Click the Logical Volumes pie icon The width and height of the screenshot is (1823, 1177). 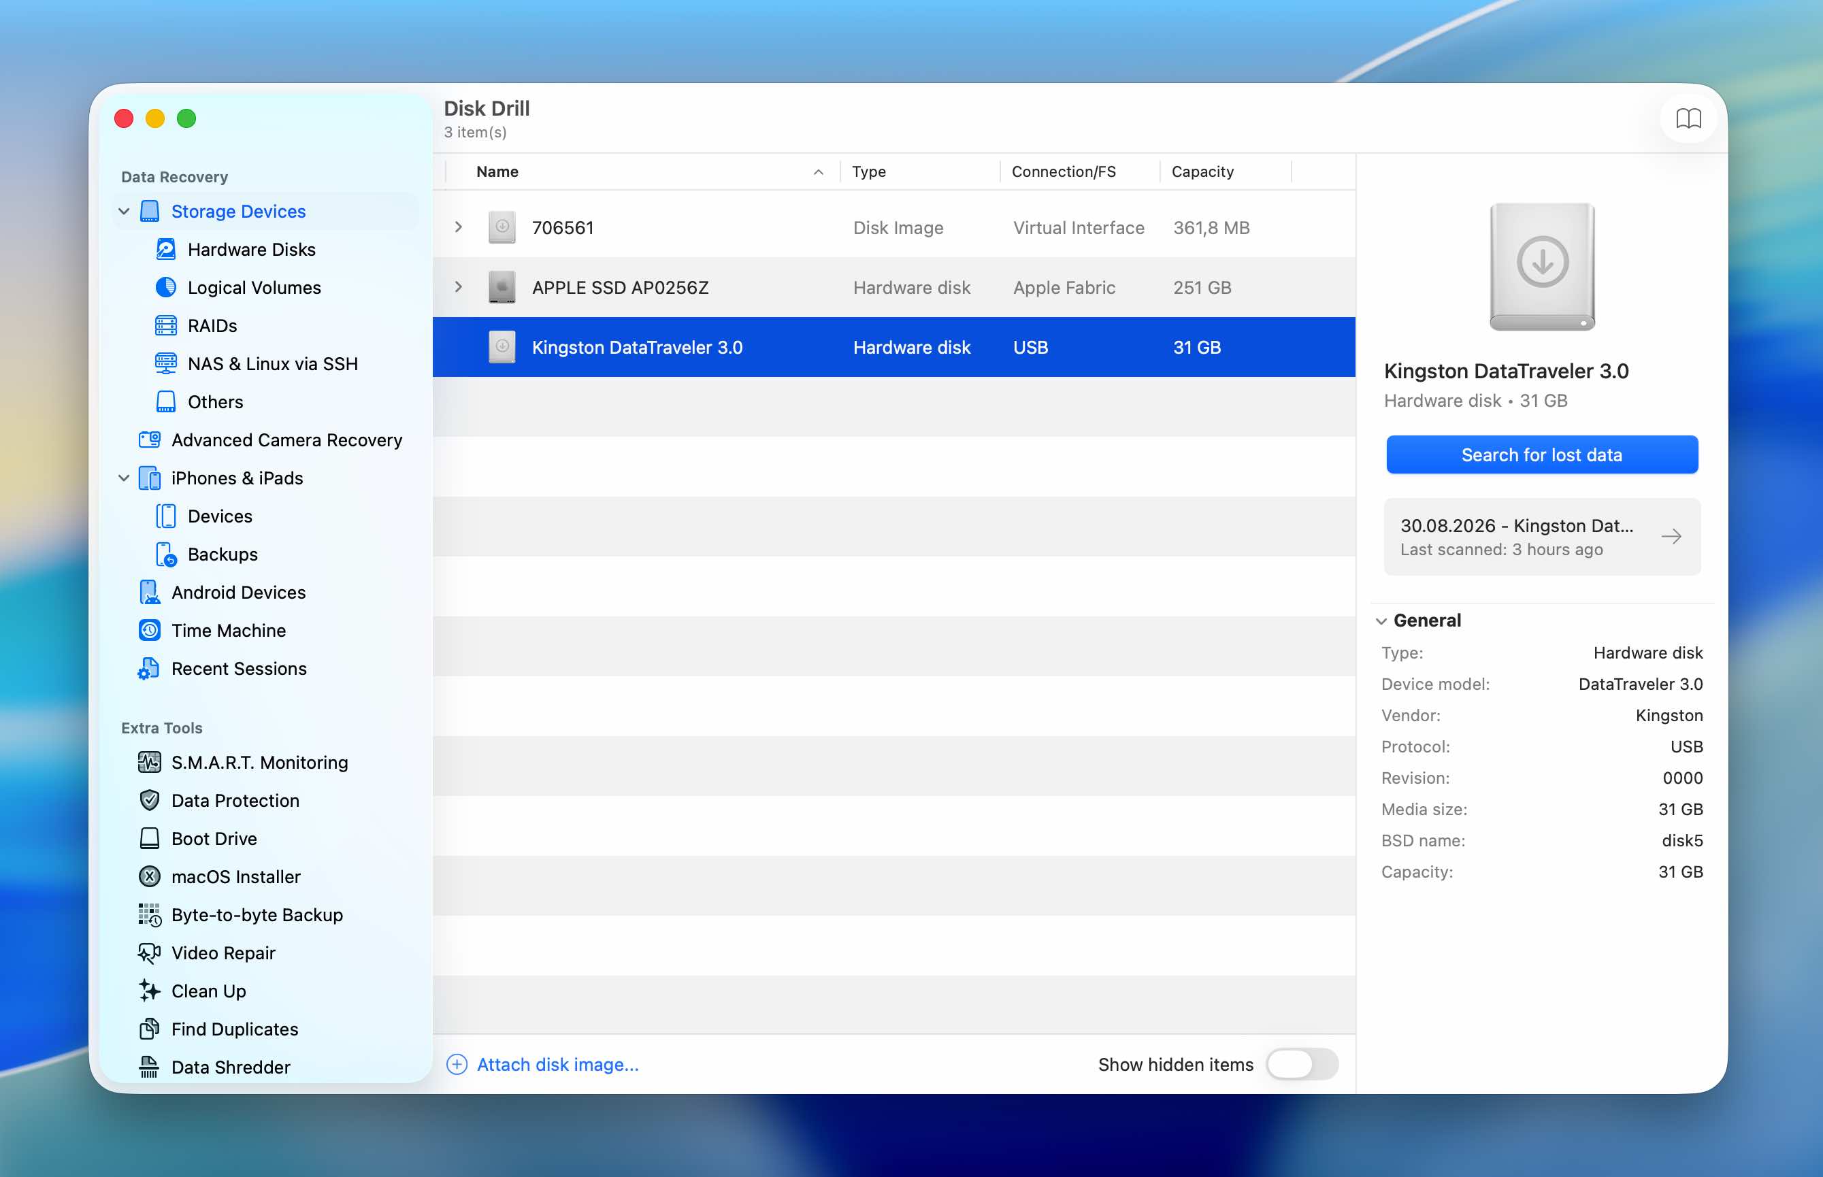pyautogui.click(x=166, y=287)
